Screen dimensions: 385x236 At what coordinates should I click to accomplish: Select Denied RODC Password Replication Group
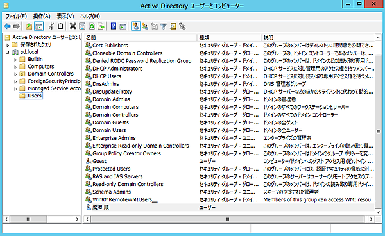point(142,61)
